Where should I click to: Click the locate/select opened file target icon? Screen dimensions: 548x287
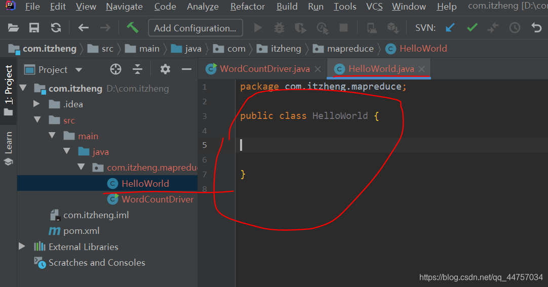click(116, 69)
